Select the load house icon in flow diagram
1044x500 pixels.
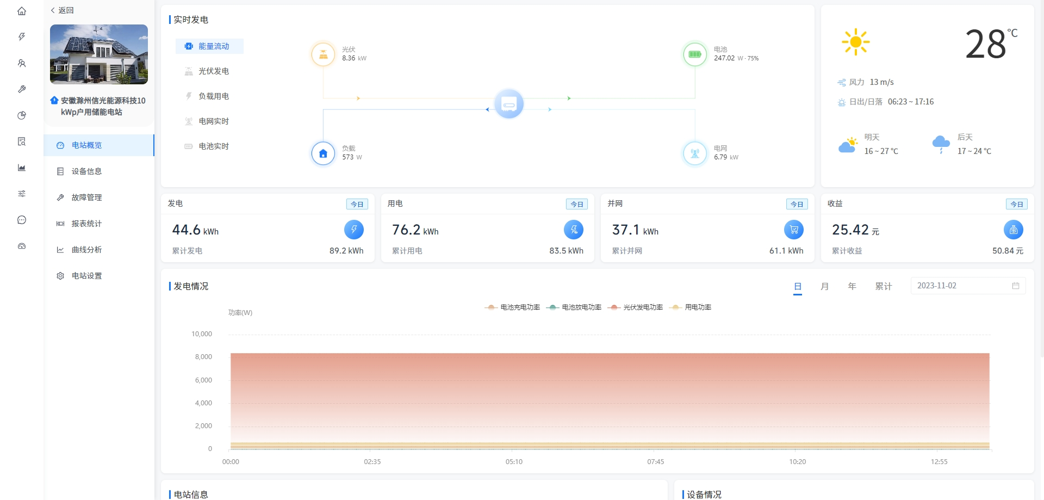pos(323,153)
